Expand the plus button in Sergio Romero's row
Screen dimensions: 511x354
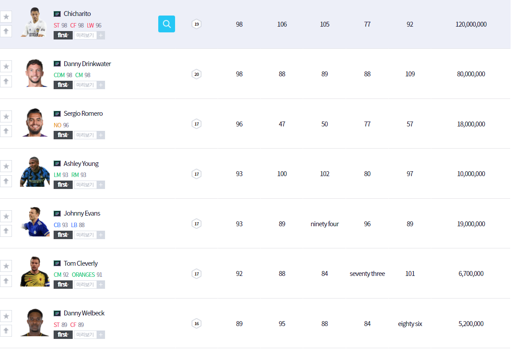(x=101, y=135)
